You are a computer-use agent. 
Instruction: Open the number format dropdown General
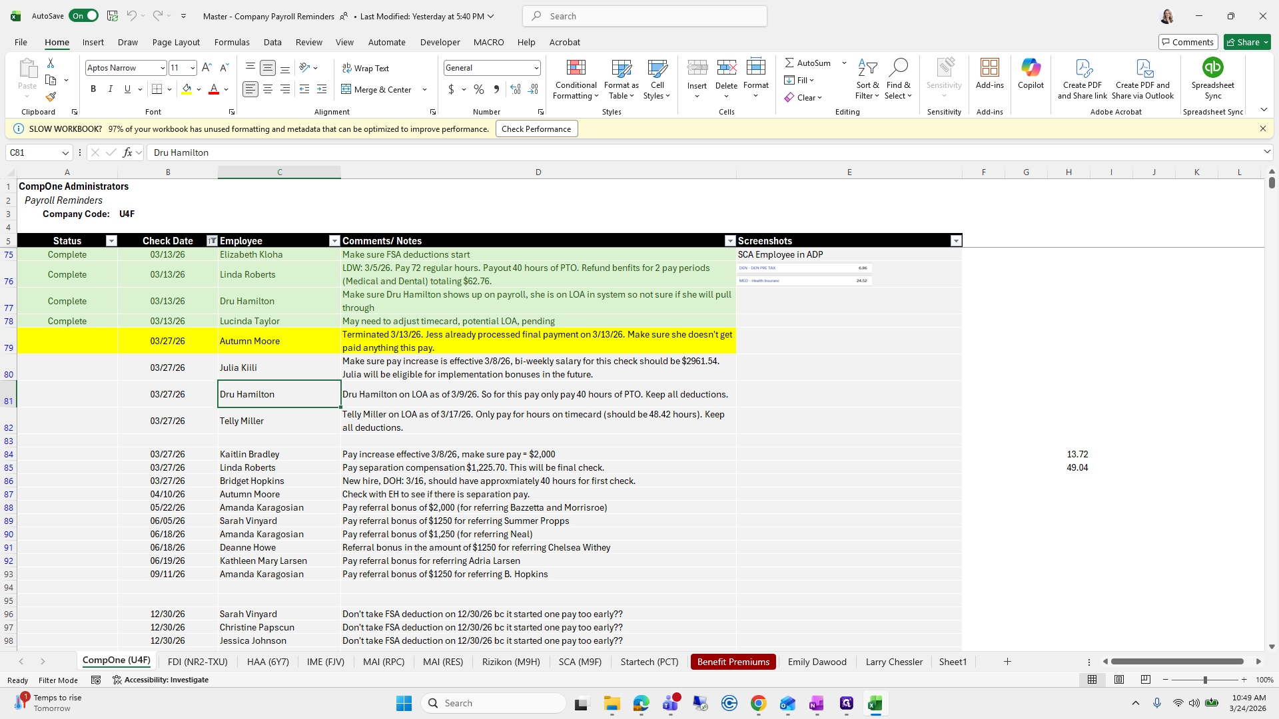pyautogui.click(x=536, y=68)
